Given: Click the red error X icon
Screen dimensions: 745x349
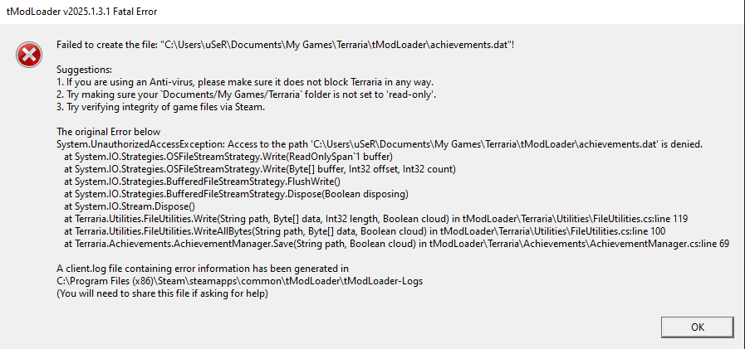Looking at the screenshot, I should click(x=28, y=55).
